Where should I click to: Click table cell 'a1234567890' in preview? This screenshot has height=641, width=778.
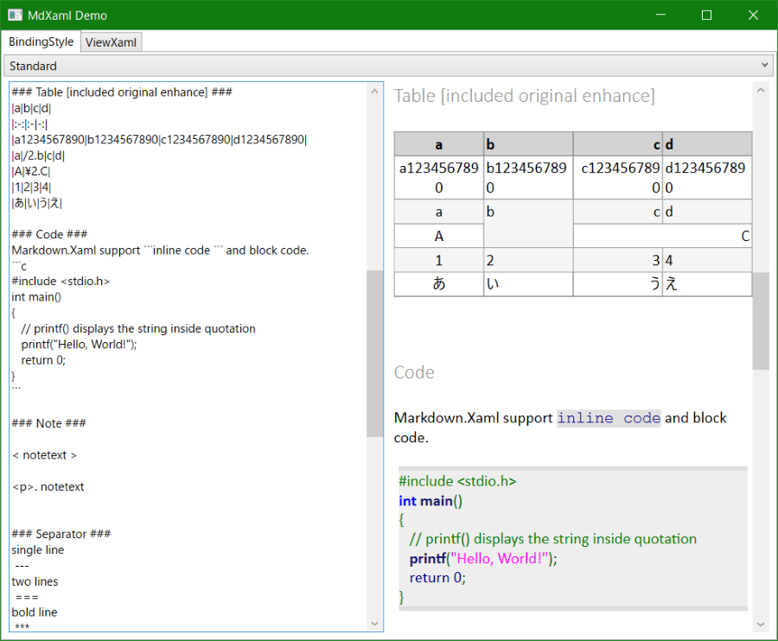tap(438, 178)
